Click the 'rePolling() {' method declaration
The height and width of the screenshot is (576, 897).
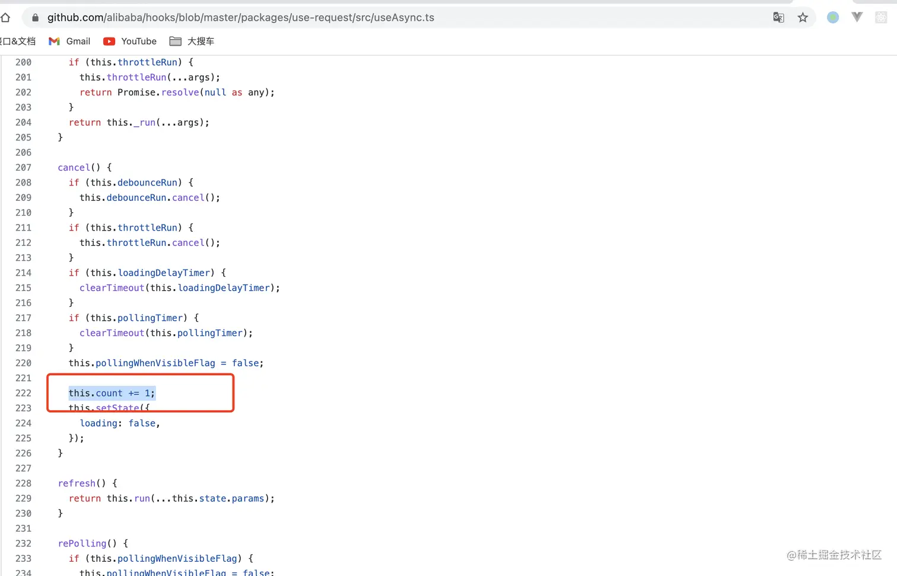(x=93, y=543)
